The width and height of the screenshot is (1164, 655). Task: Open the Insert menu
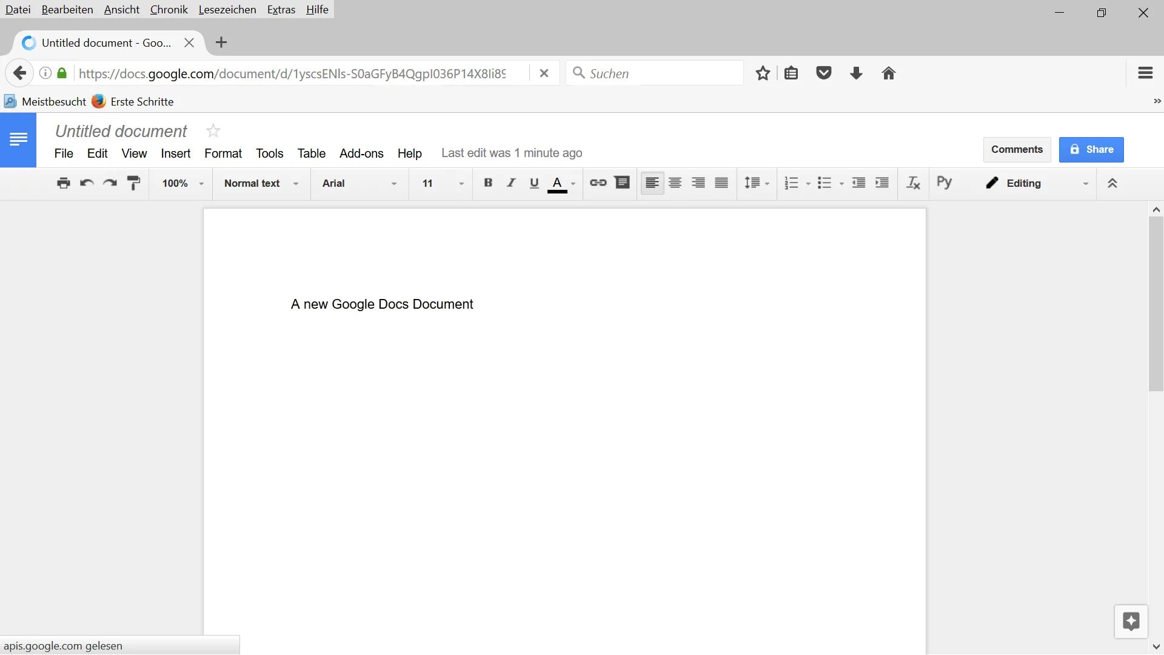click(x=174, y=152)
